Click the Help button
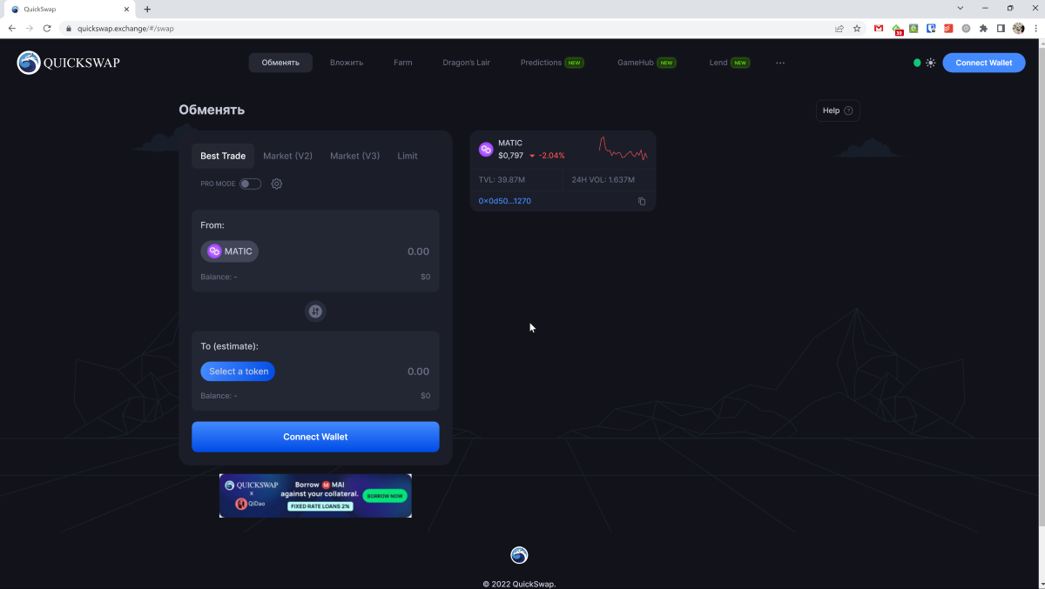Screen dimensions: 1045x589 (838, 110)
